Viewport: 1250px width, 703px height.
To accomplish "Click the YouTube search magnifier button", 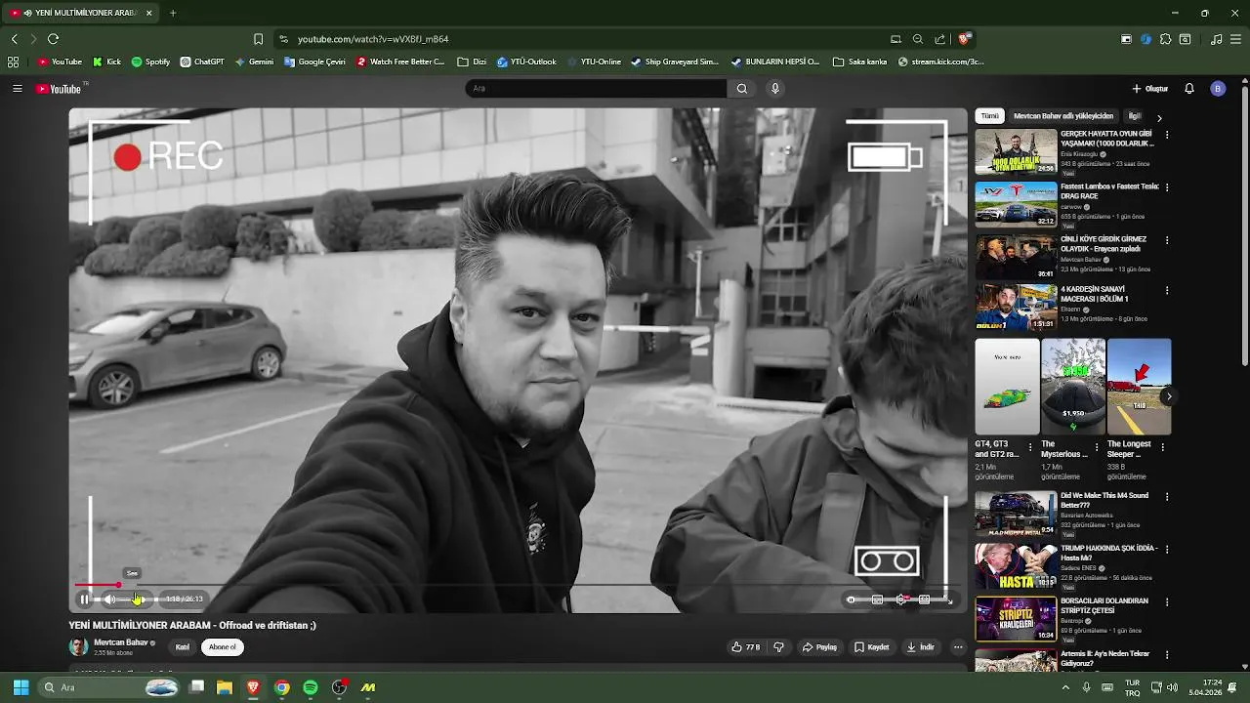I will (742, 89).
